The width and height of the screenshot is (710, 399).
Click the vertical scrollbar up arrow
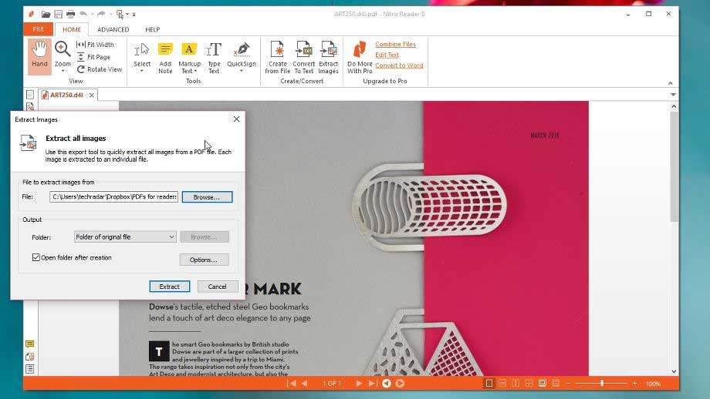674,106
